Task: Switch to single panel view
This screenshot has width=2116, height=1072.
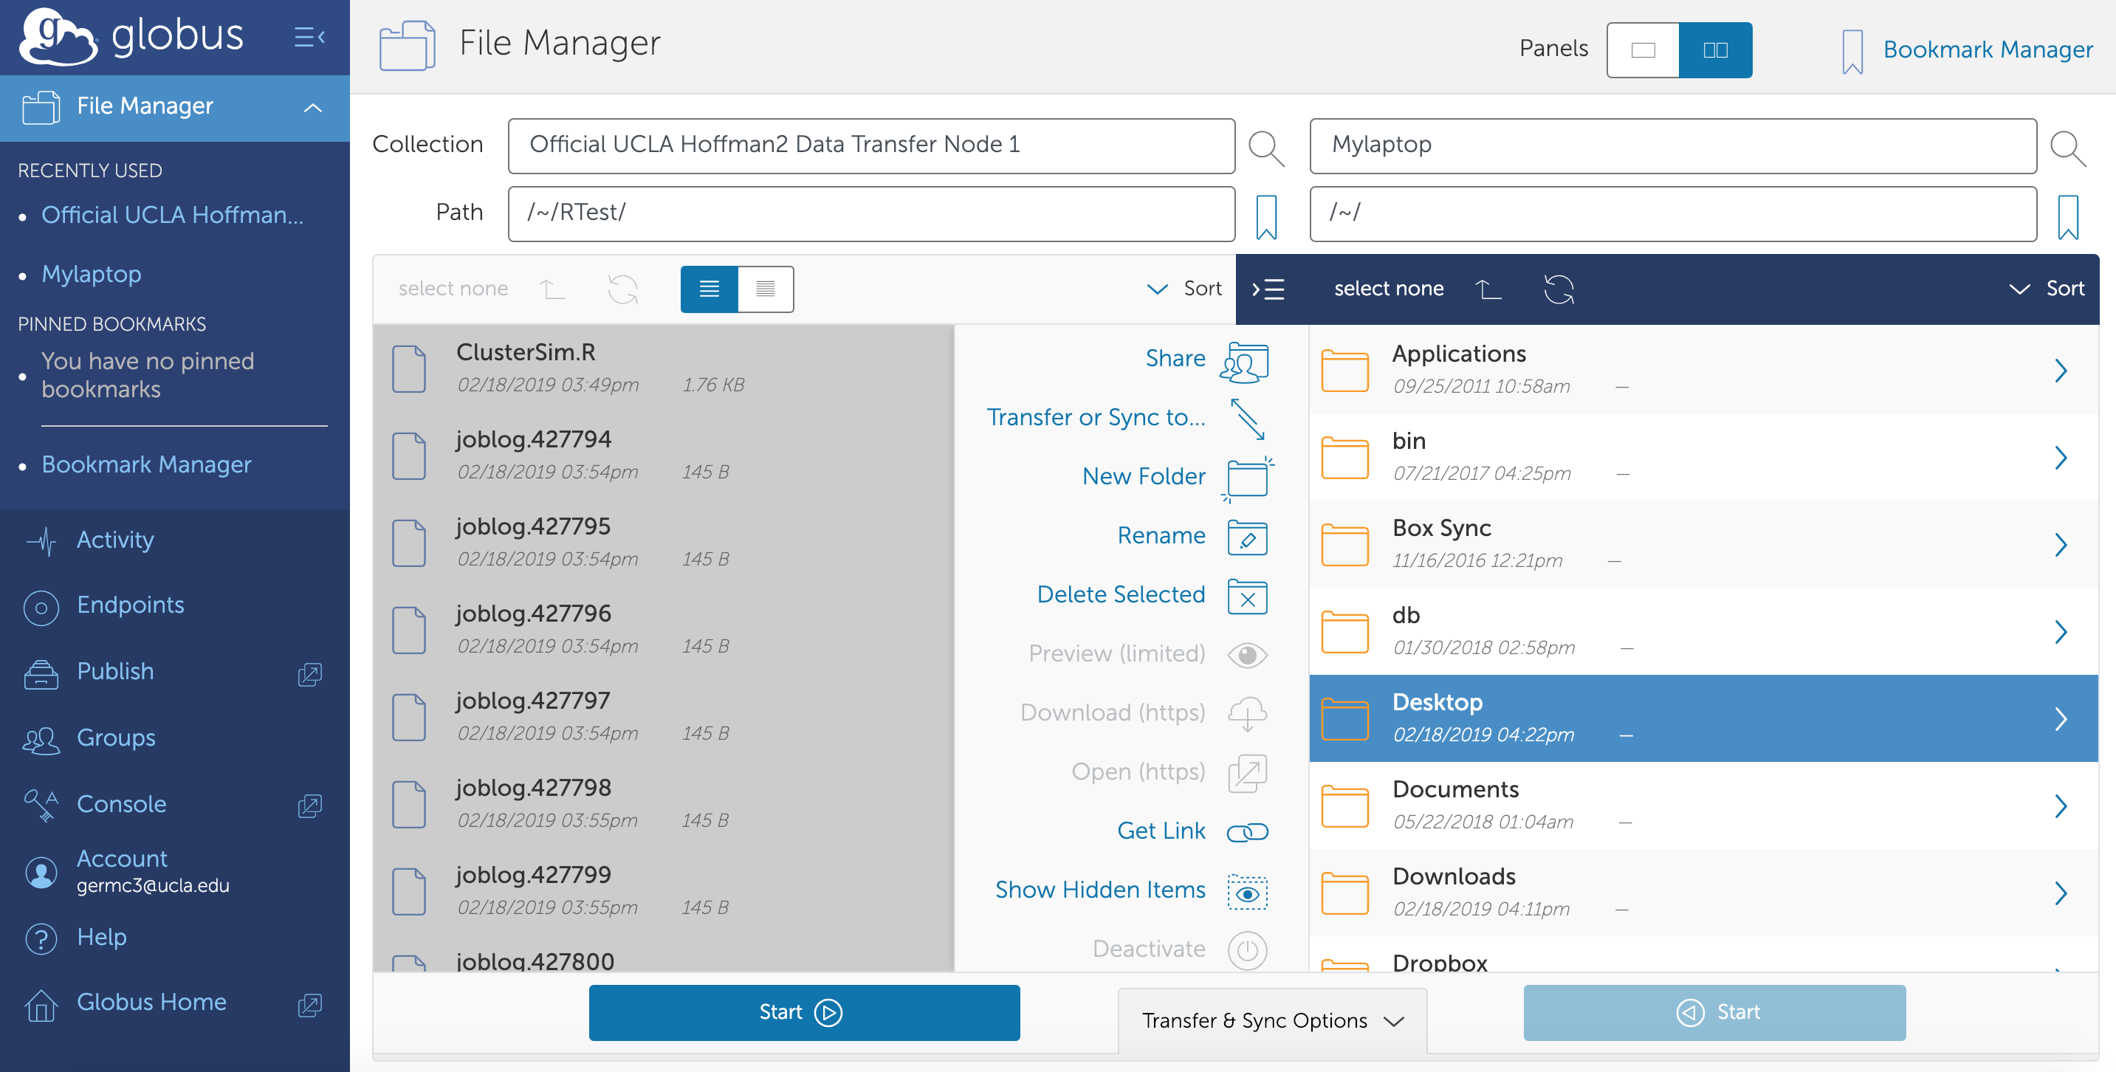Action: tap(1643, 50)
